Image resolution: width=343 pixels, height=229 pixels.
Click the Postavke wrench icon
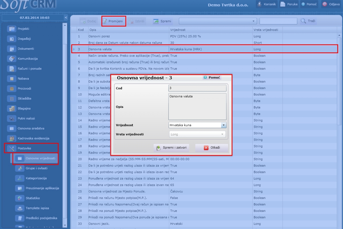pos(12,148)
